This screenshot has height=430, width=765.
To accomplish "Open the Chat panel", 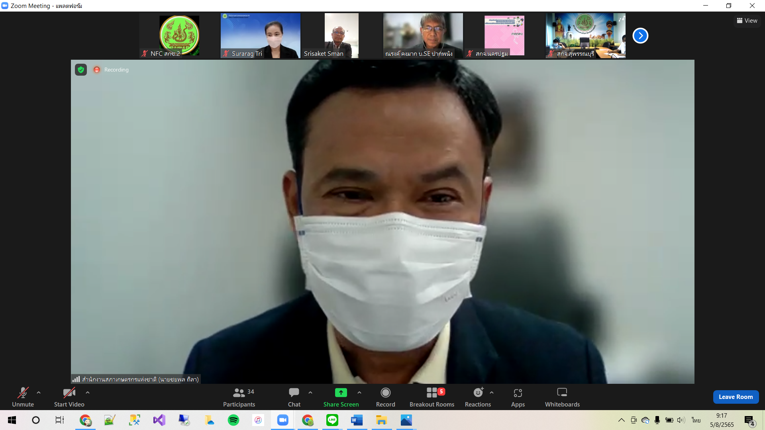I will coord(294,397).
